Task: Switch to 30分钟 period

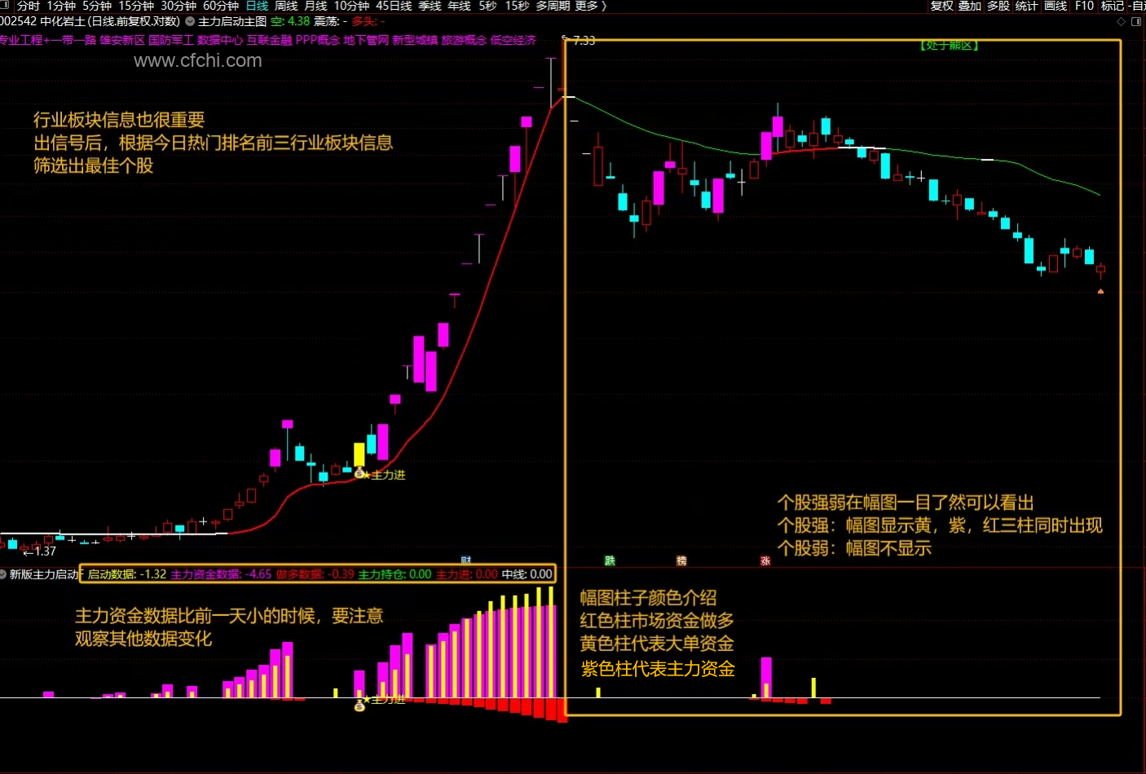Action: click(x=179, y=6)
